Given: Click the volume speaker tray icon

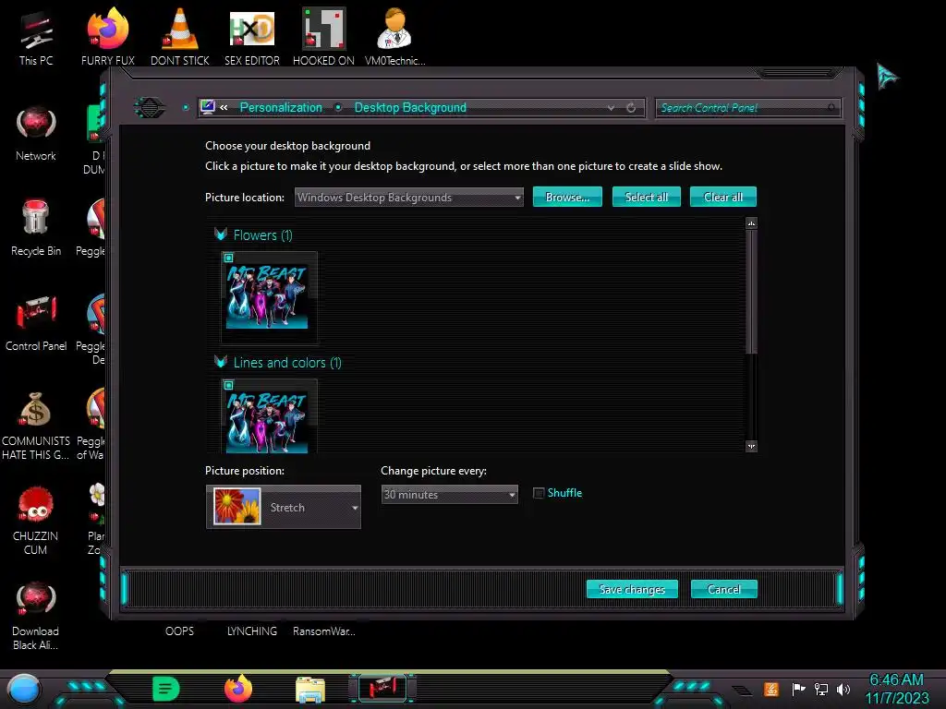Looking at the screenshot, I should (x=843, y=689).
